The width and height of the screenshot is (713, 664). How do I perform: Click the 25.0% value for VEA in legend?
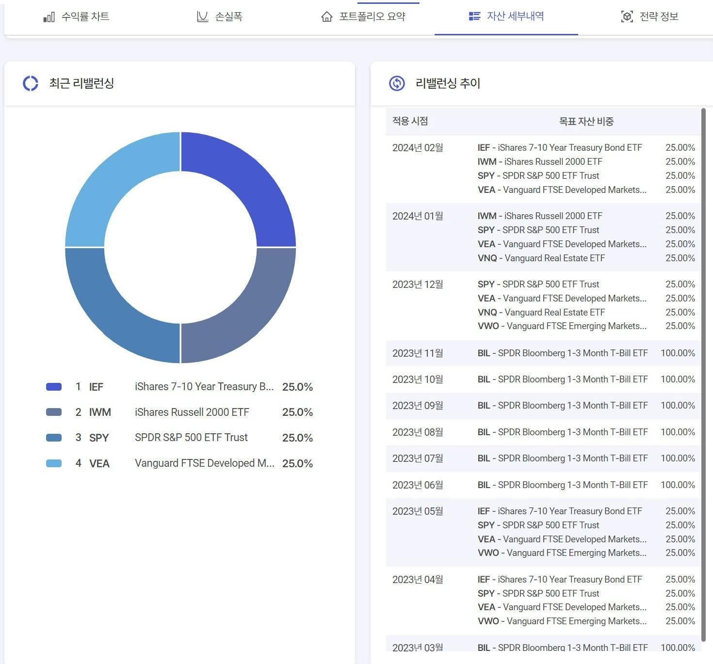pyautogui.click(x=297, y=463)
